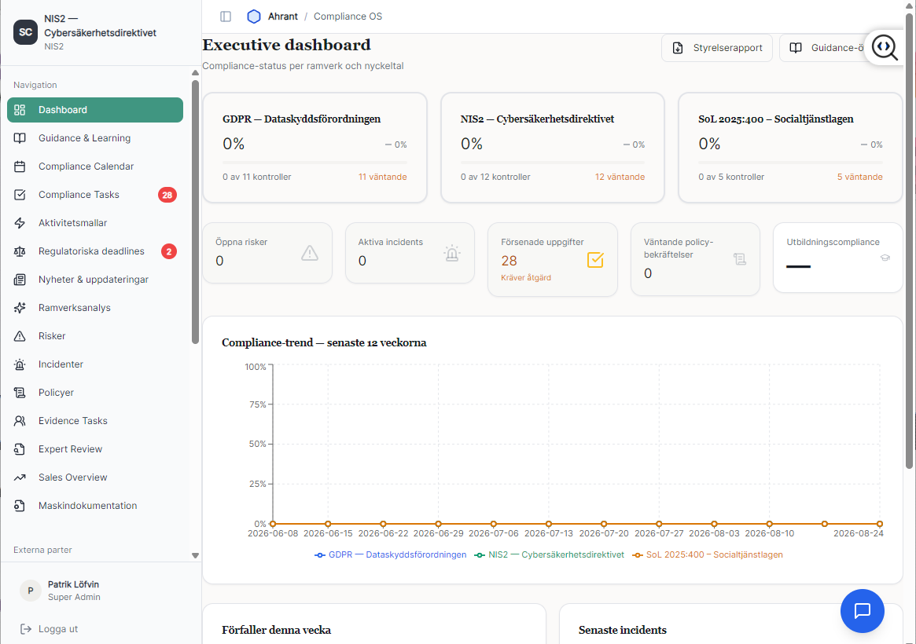Open Guidance & Learning in navigation
Viewport: 916px width, 644px height.
coord(95,138)
